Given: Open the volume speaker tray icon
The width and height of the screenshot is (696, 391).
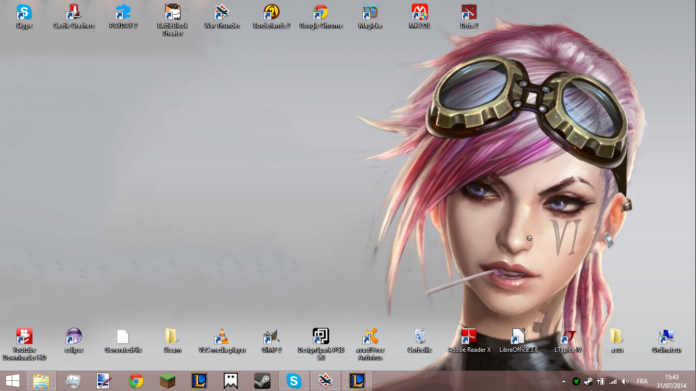Looking at the screenshot, I should [625, 381].
